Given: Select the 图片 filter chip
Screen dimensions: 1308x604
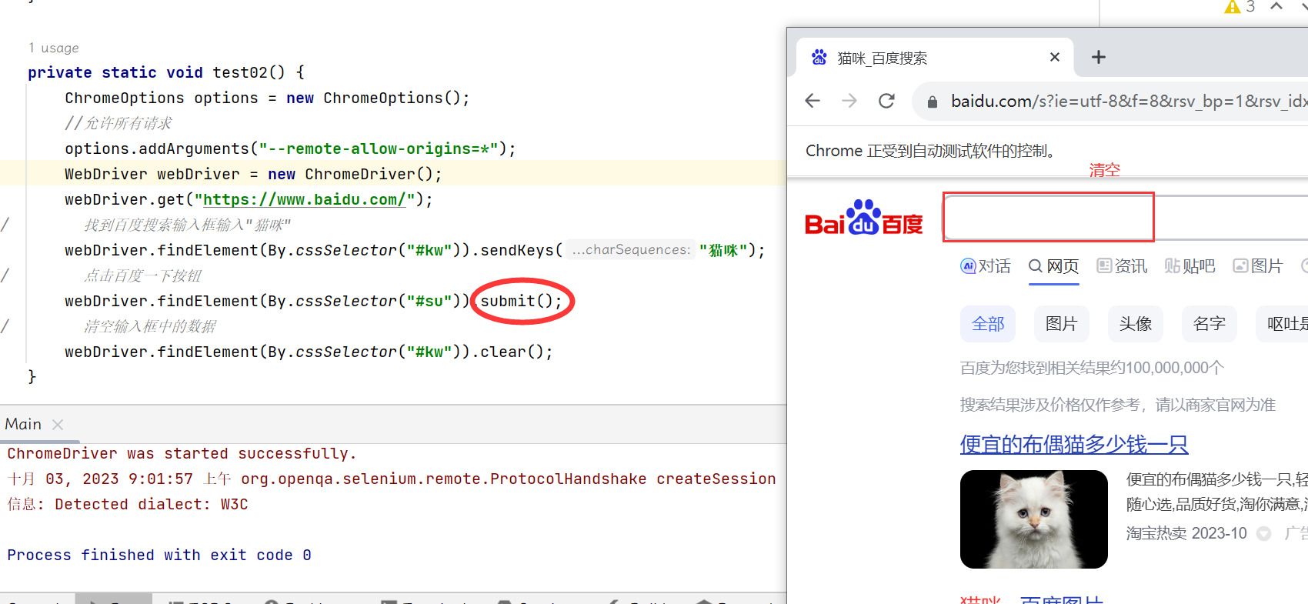Looking at the screenshot, I should (1062, 324).
